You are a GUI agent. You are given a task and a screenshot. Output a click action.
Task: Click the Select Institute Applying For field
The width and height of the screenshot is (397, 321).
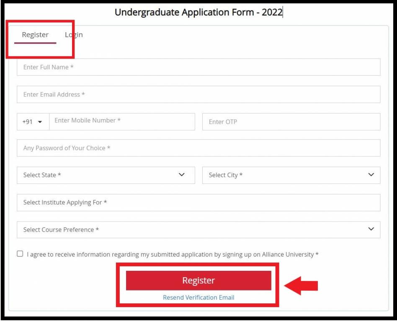point(198,202)
